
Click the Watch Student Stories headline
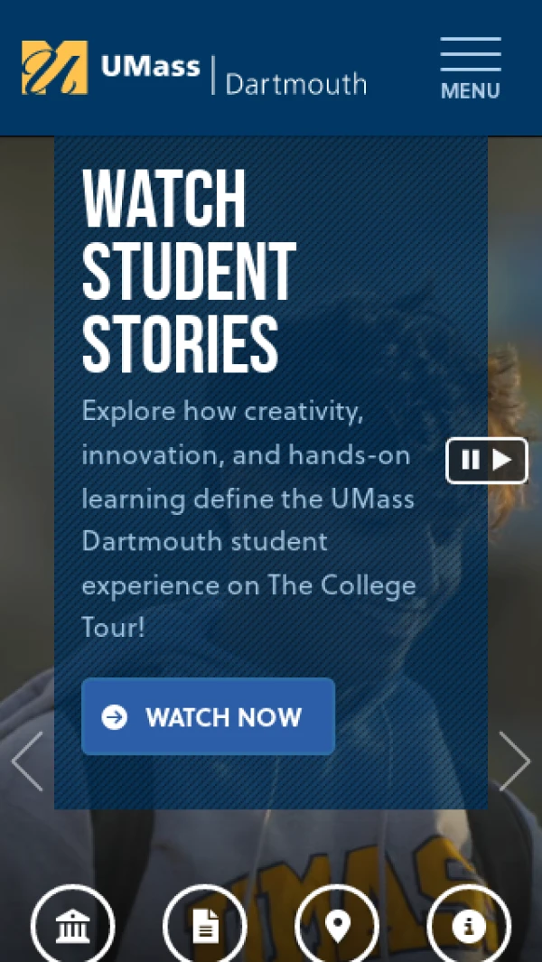coord(189,271)
